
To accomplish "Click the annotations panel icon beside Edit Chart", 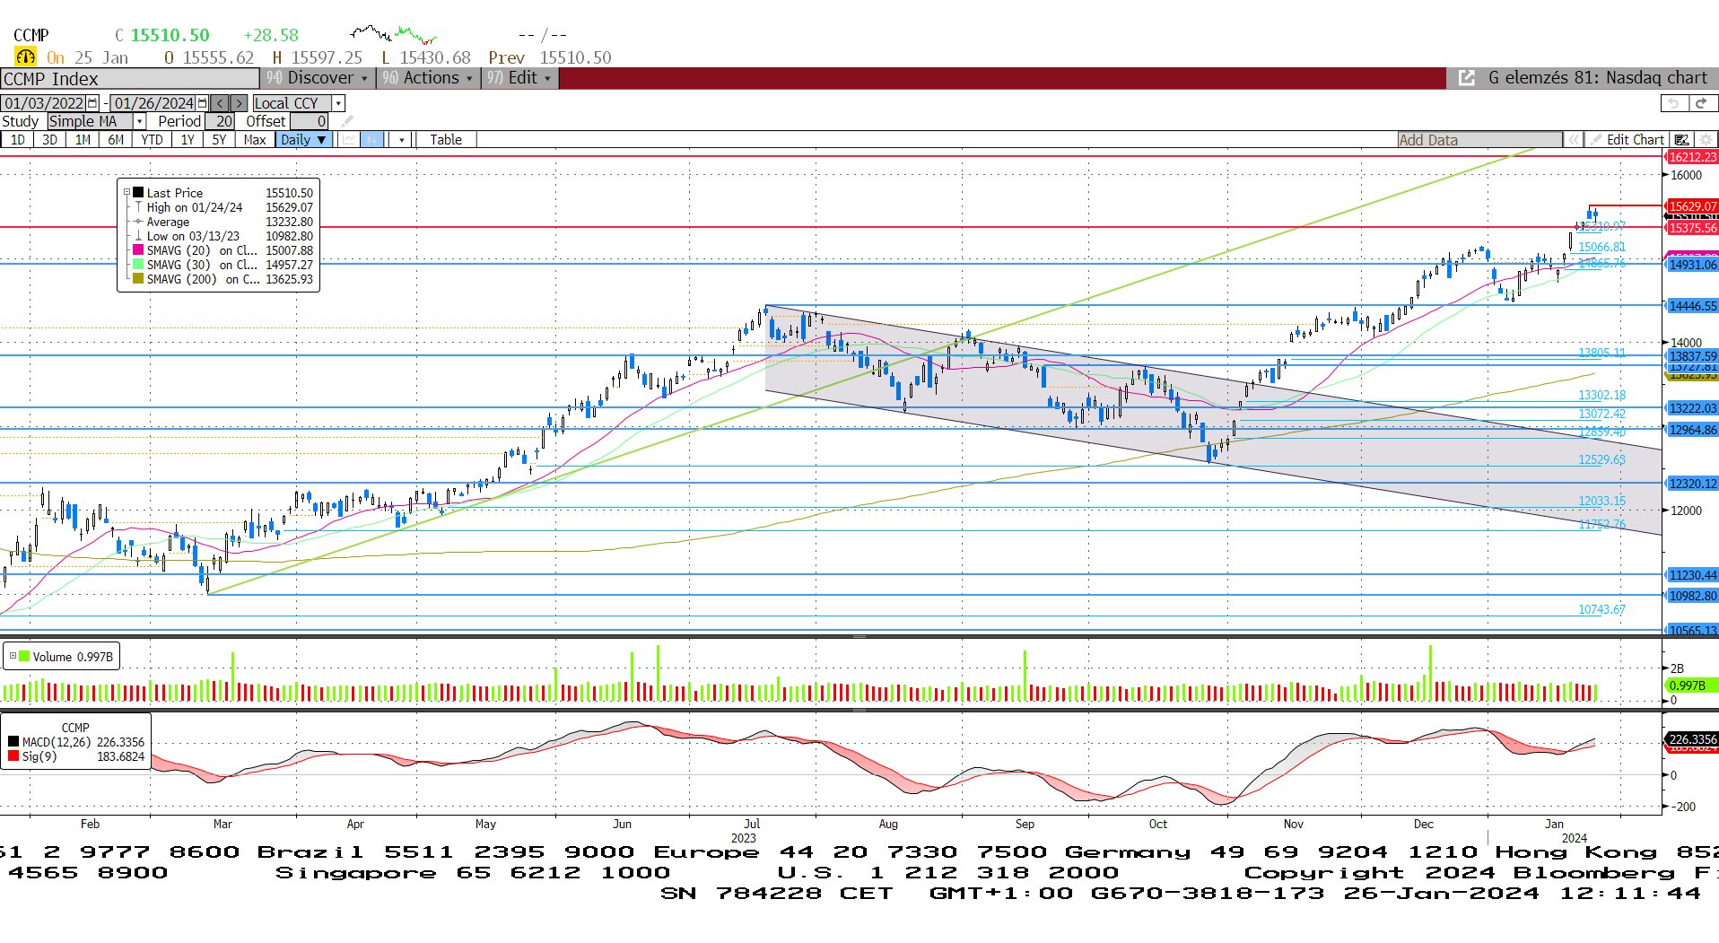I will [1682, 140].
